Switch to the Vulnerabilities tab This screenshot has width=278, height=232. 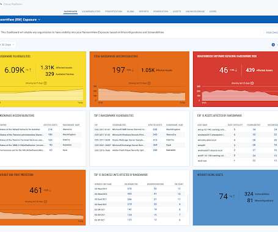pyautogui.click(x=91, y=12)
